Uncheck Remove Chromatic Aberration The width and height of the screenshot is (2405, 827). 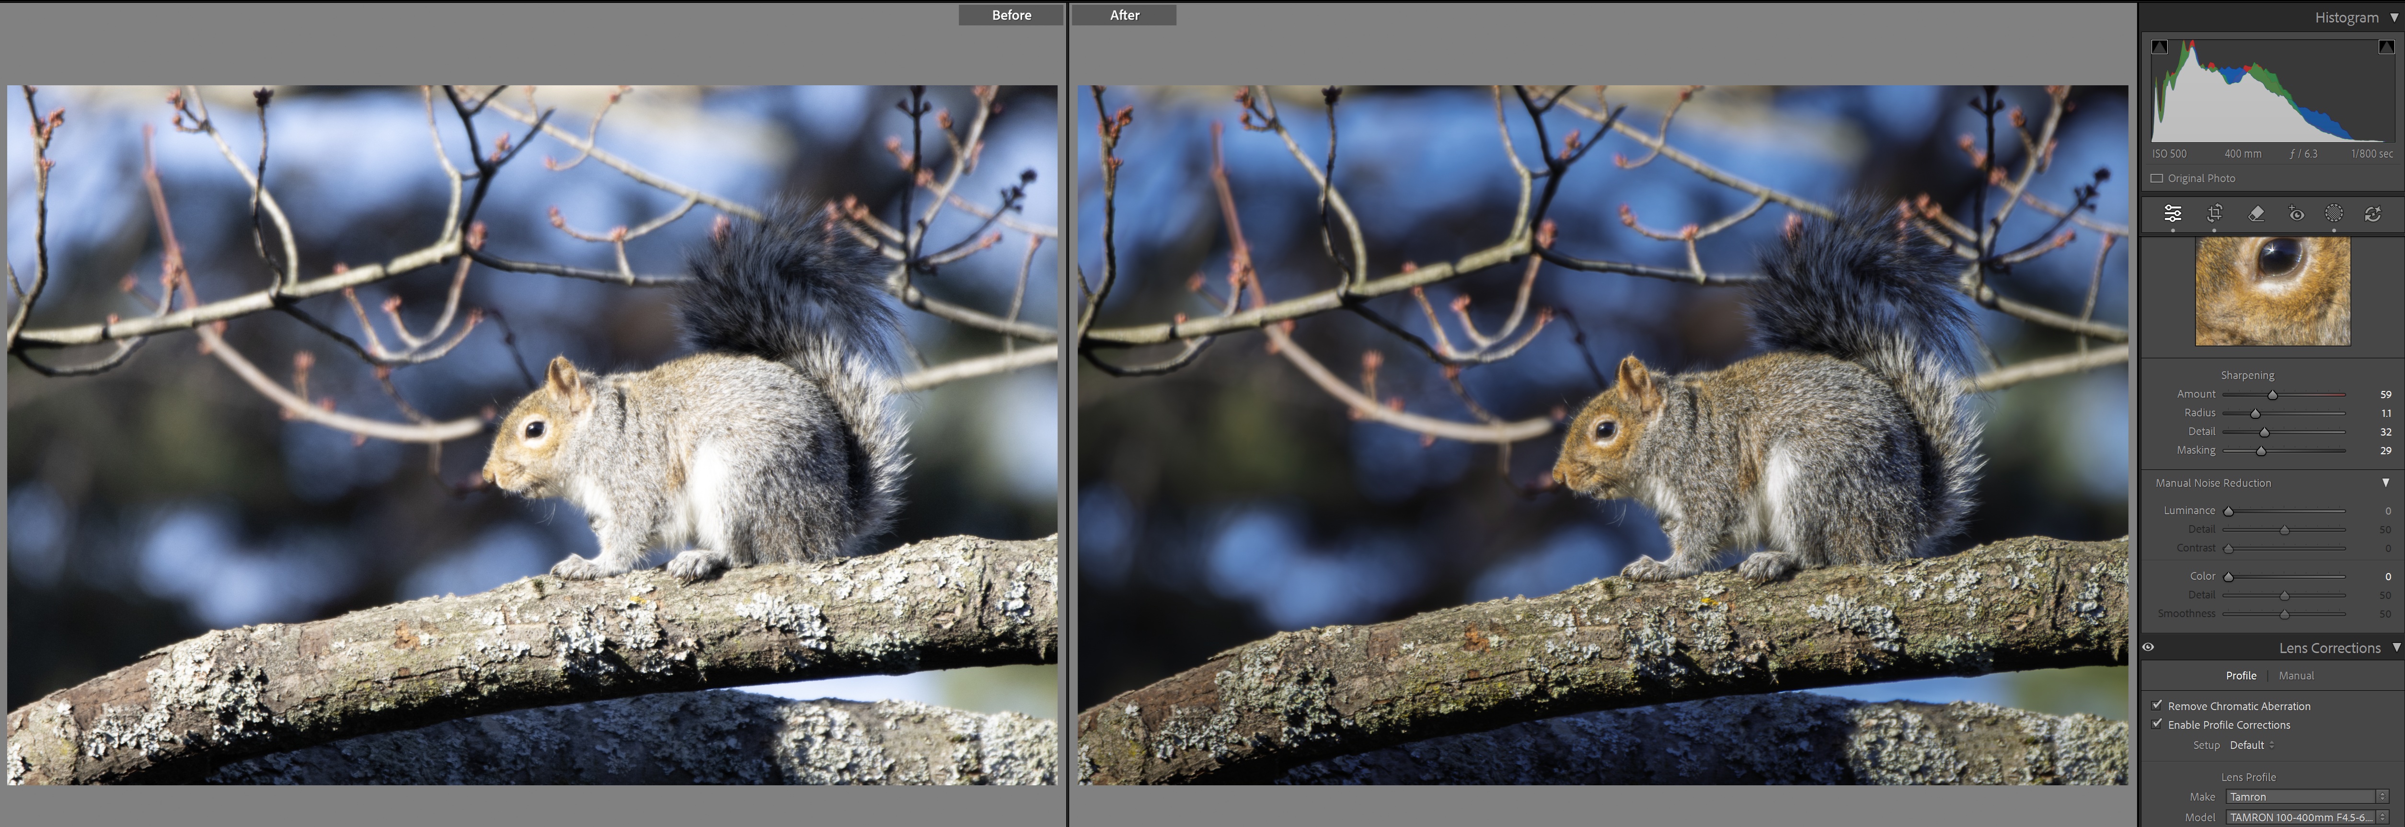tap(2157, 706)
